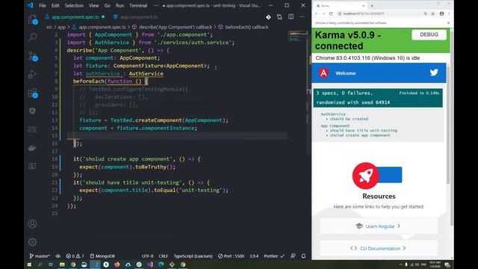The height and width of the screenshot is (269, 478).
Task: Open the Angular icon in activity bar
Action: [33, 111]
